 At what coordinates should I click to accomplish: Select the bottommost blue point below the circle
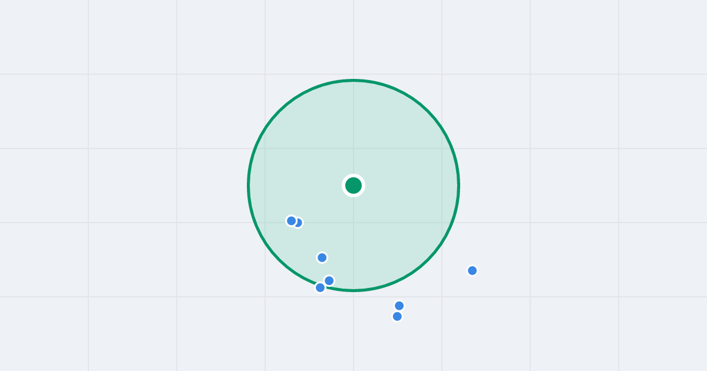(397, 316)
